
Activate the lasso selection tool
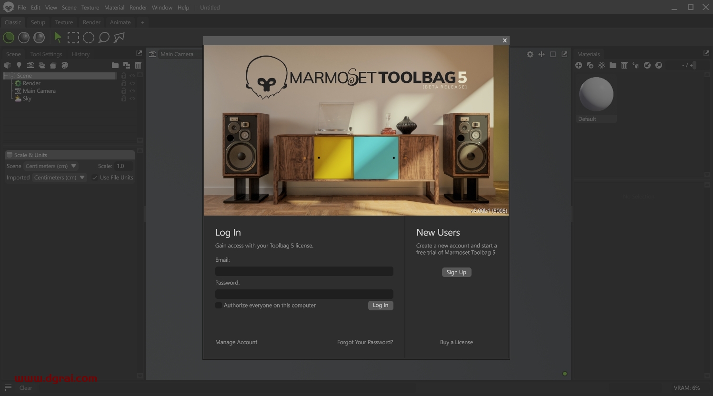coord(104,37)
